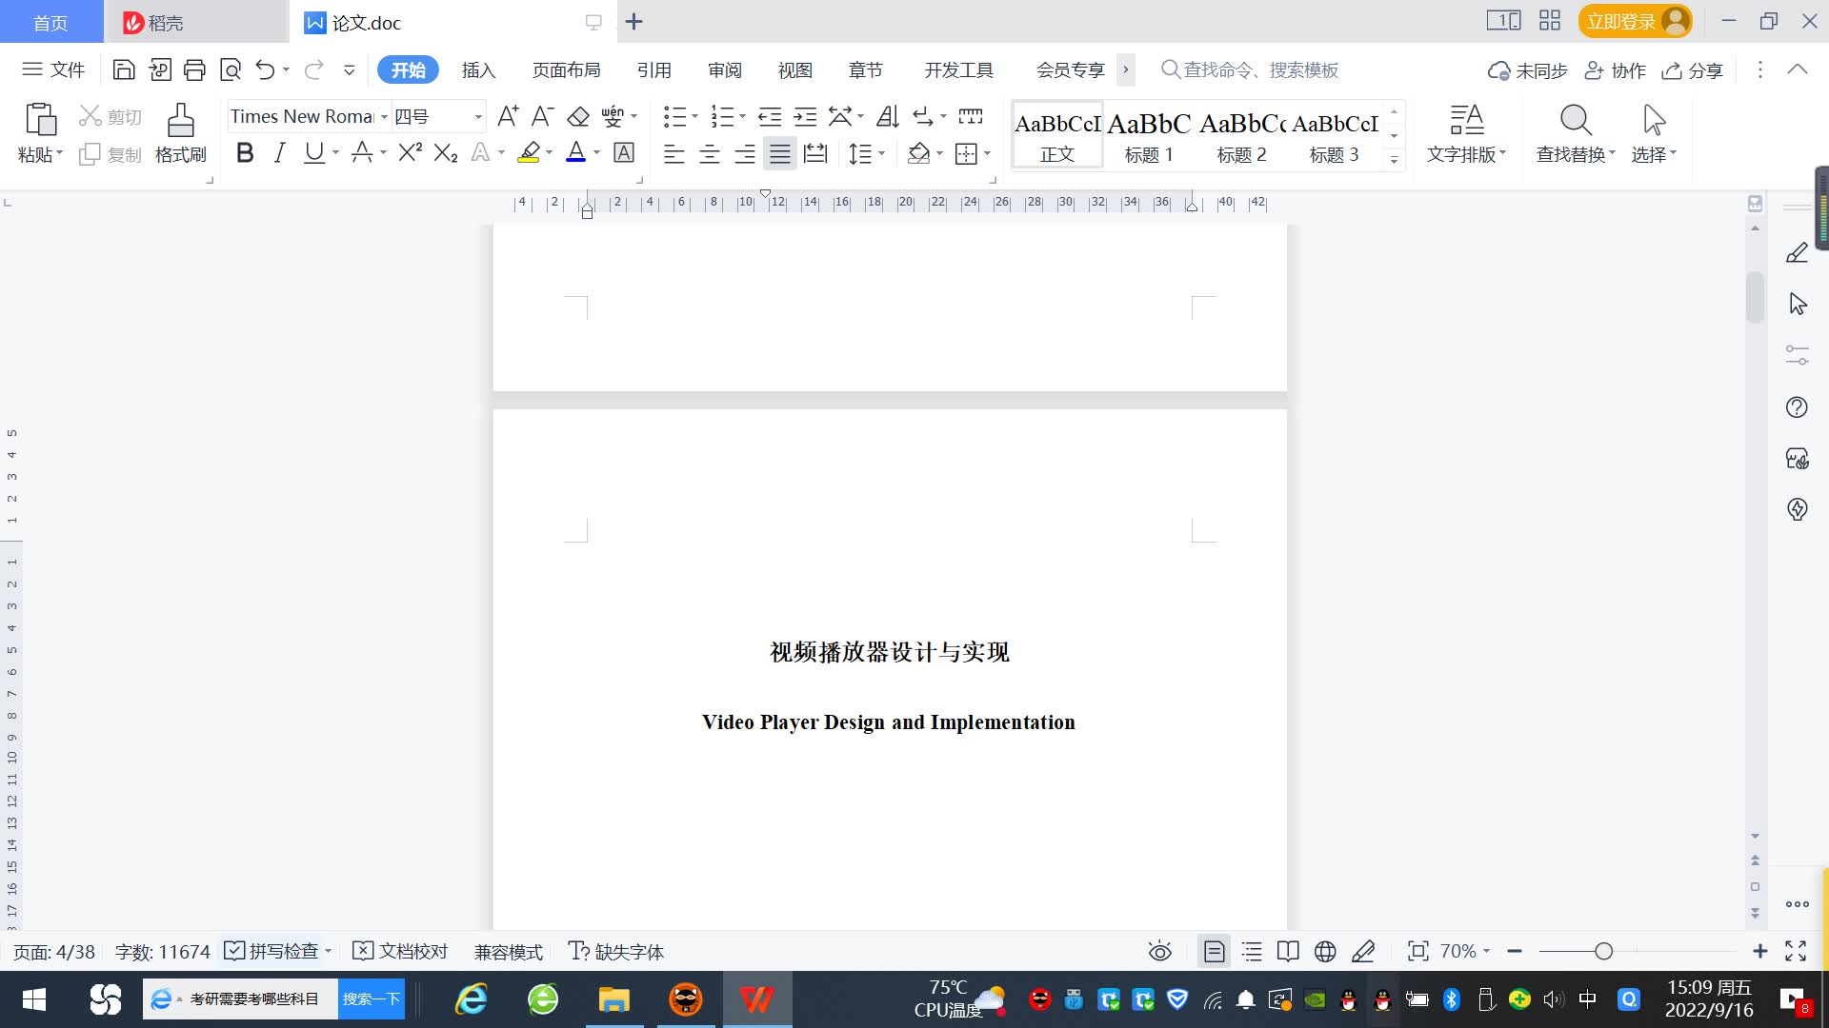Viewport: 1829px width, 1028px height.
Task: Click the center align icon
Action: coord(710,154)
